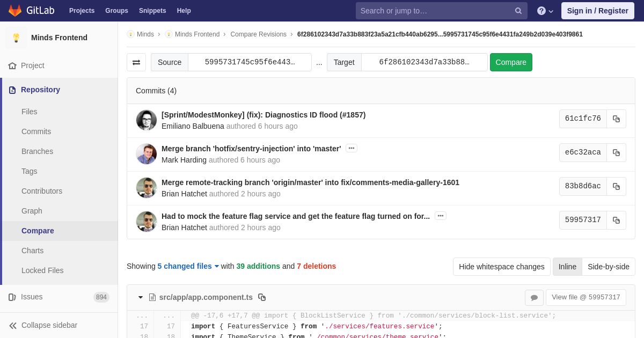This screenshot has width=644, height=338.
Task: Open the Source revision dropdown
Action: [250, 62]
